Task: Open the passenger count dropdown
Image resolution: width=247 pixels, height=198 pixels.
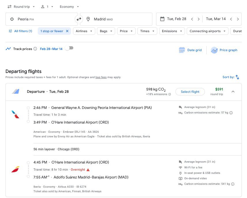Action: click(x=47, y=7)
